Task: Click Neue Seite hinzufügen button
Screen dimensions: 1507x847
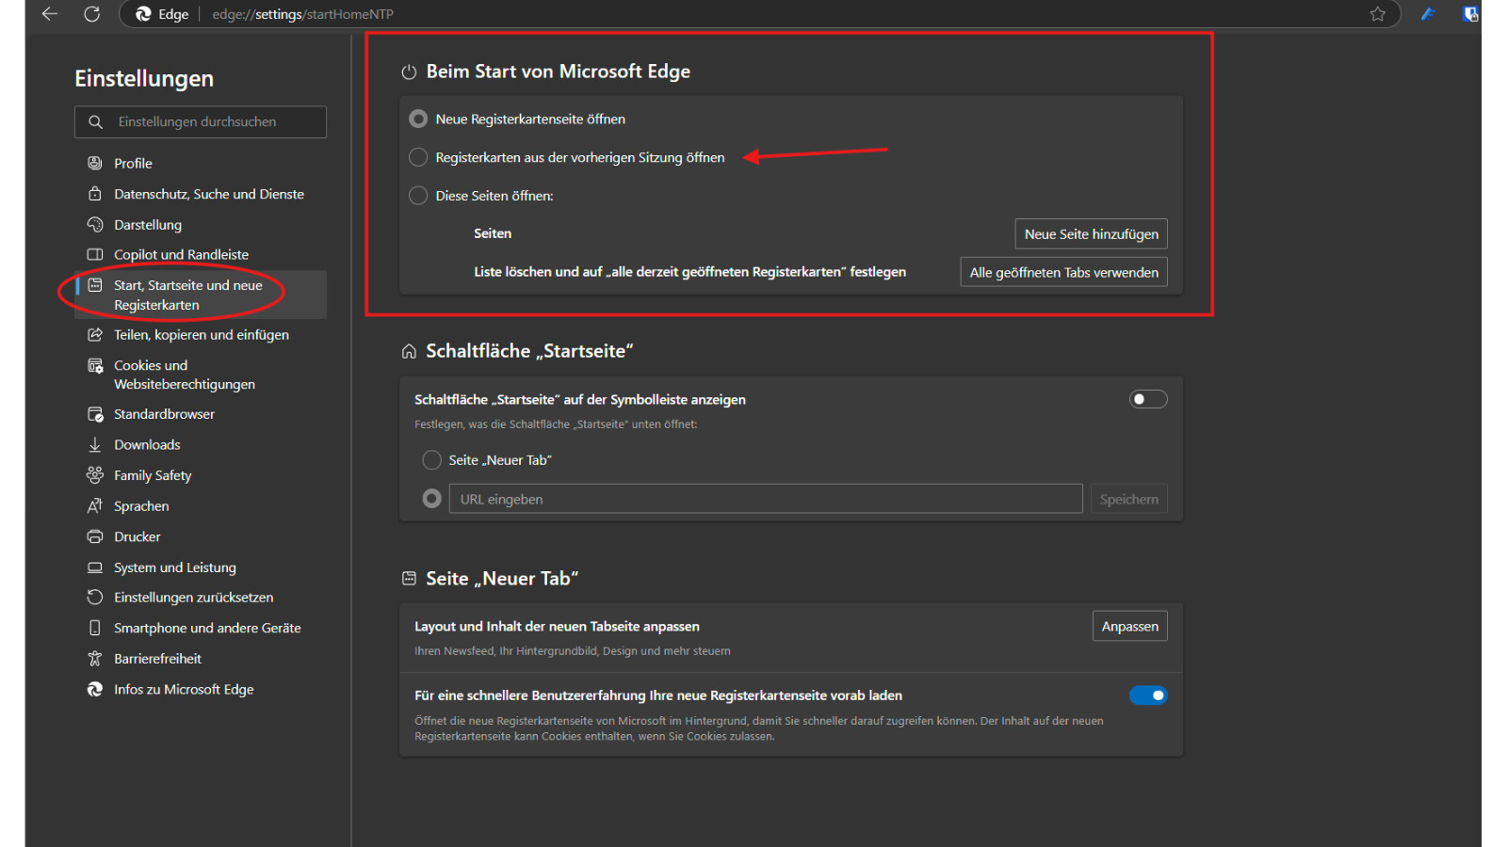Action: [1091, 234]
